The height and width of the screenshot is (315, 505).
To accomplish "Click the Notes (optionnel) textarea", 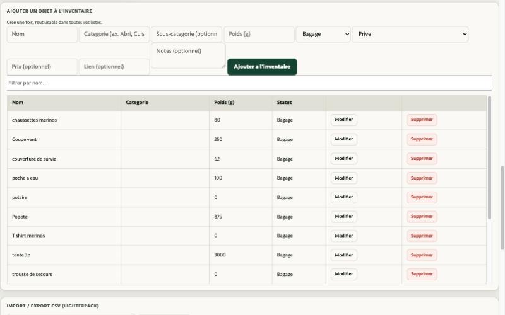I will [188, 55].
